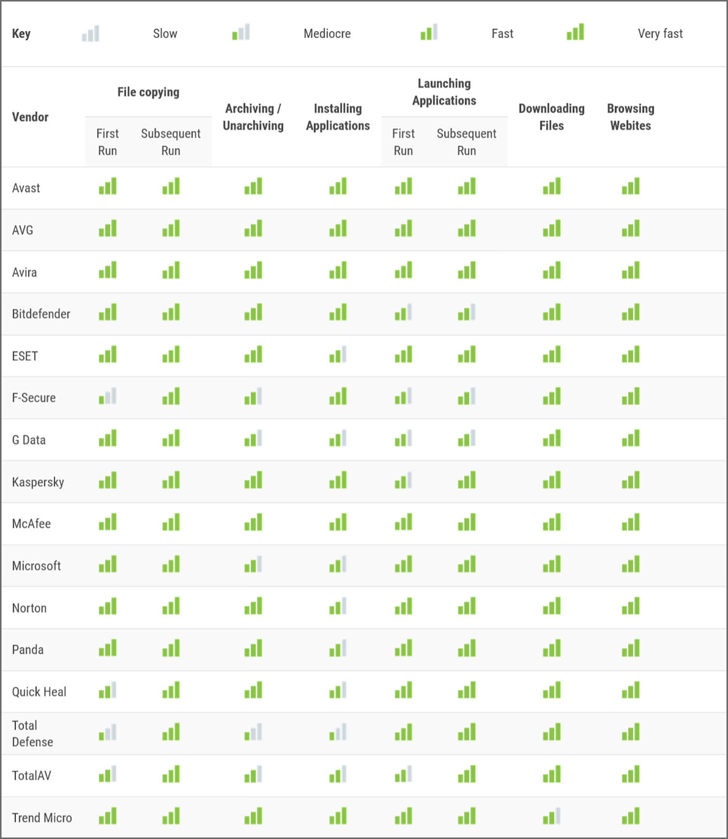Select the File copying column header
The height and width of the screenshot is (839, 728).
(x=149, y=92)
